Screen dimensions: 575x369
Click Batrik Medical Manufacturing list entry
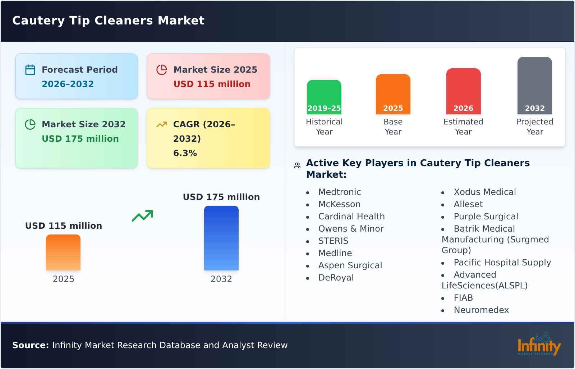(495, 240)
